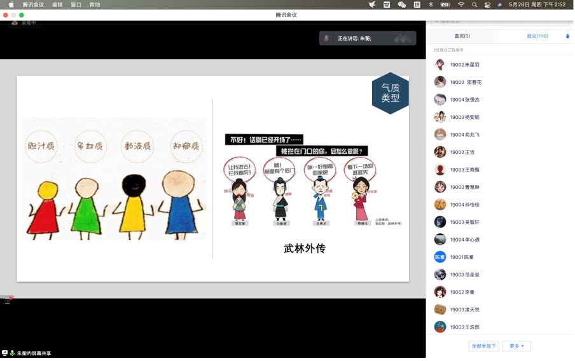Image resolution: width=575 pixels, height=361 pixels.
Task: Open the 窗口 menu
Action: (76, 4)
